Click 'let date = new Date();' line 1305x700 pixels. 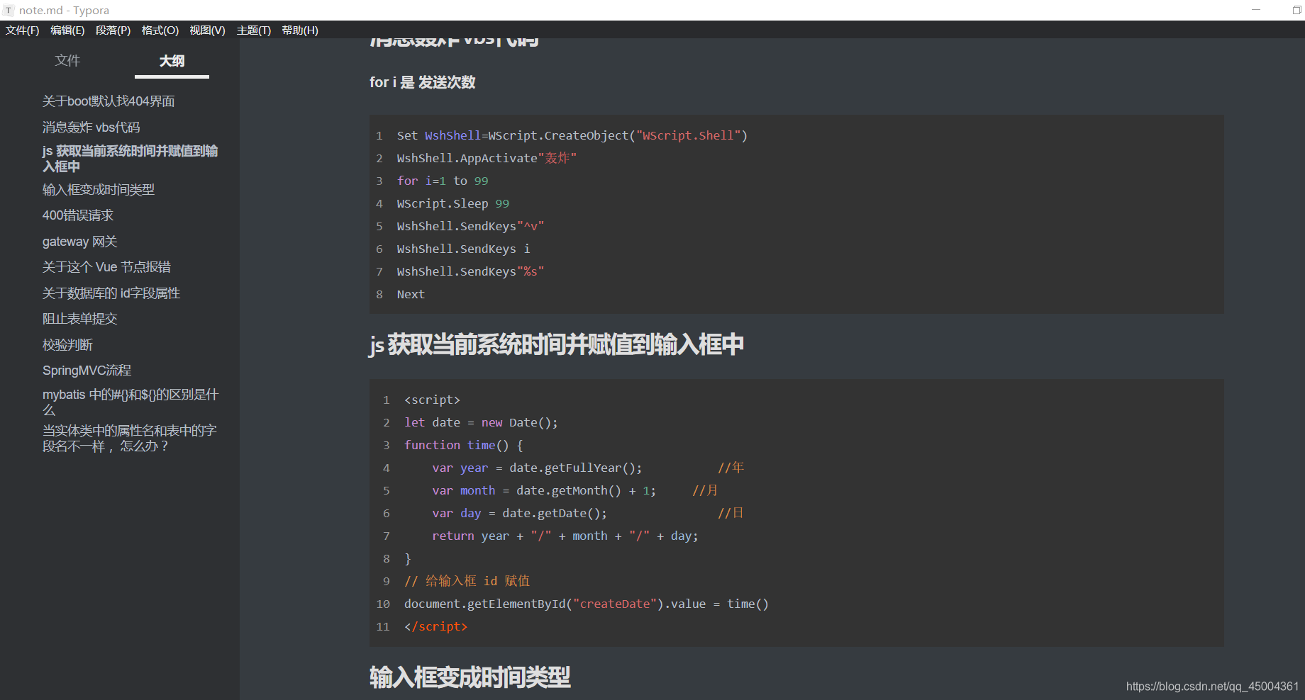tap(481, 422)
